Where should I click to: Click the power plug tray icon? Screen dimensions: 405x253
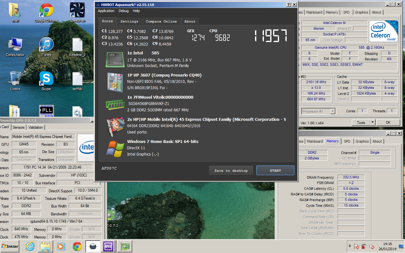coord(364,246)
